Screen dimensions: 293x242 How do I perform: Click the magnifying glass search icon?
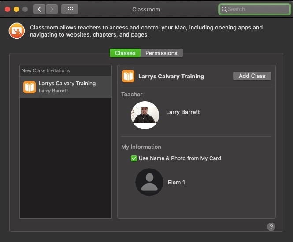(x=224, y=9)
